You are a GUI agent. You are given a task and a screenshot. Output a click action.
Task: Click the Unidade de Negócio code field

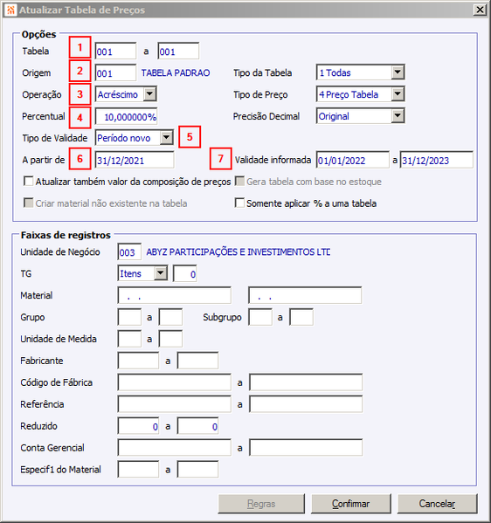(x=129, y=251)
